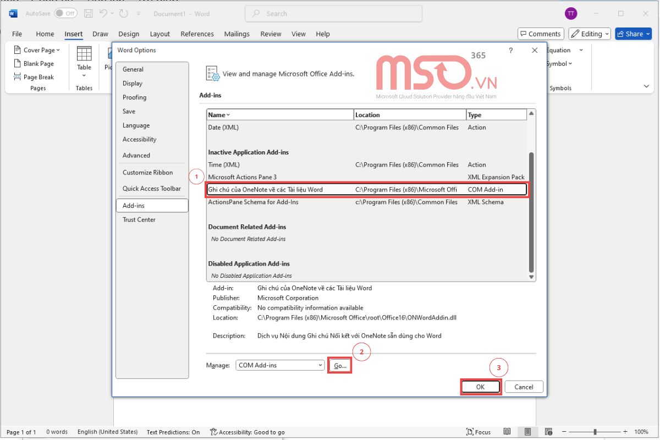Confirm Word Options with OK
660x440 pixels.
[480, 387]
